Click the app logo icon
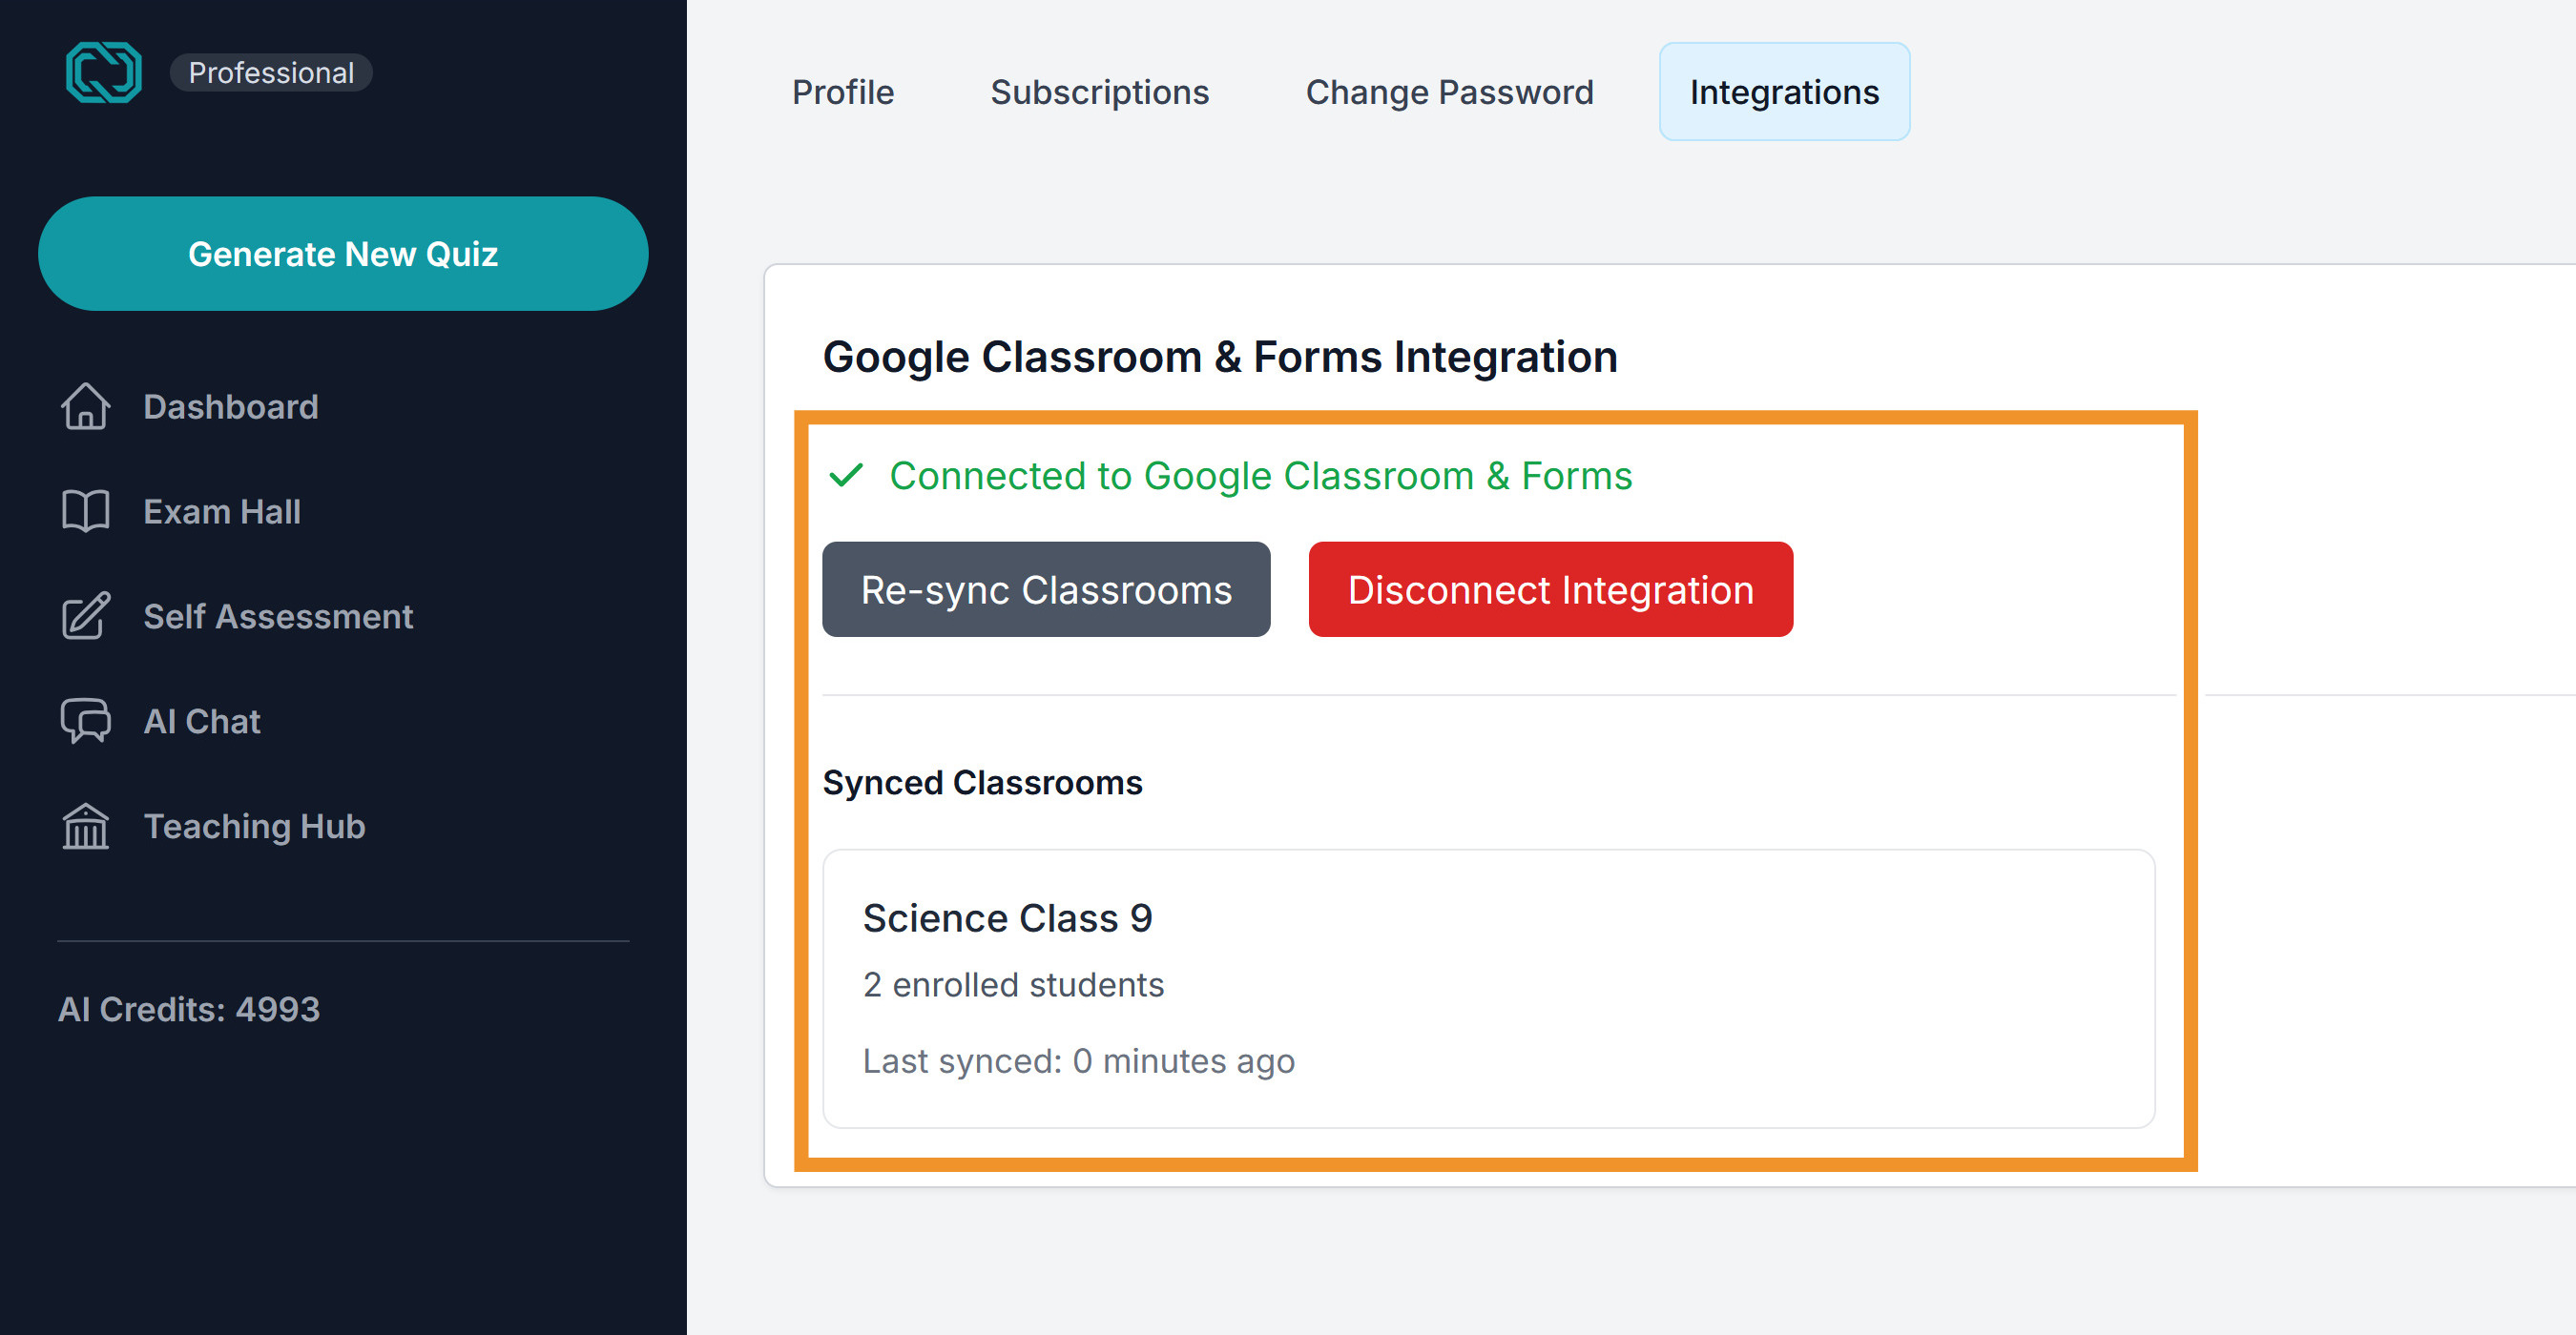The height and width of the screenshot is (1335, 2576). (104, 72)
